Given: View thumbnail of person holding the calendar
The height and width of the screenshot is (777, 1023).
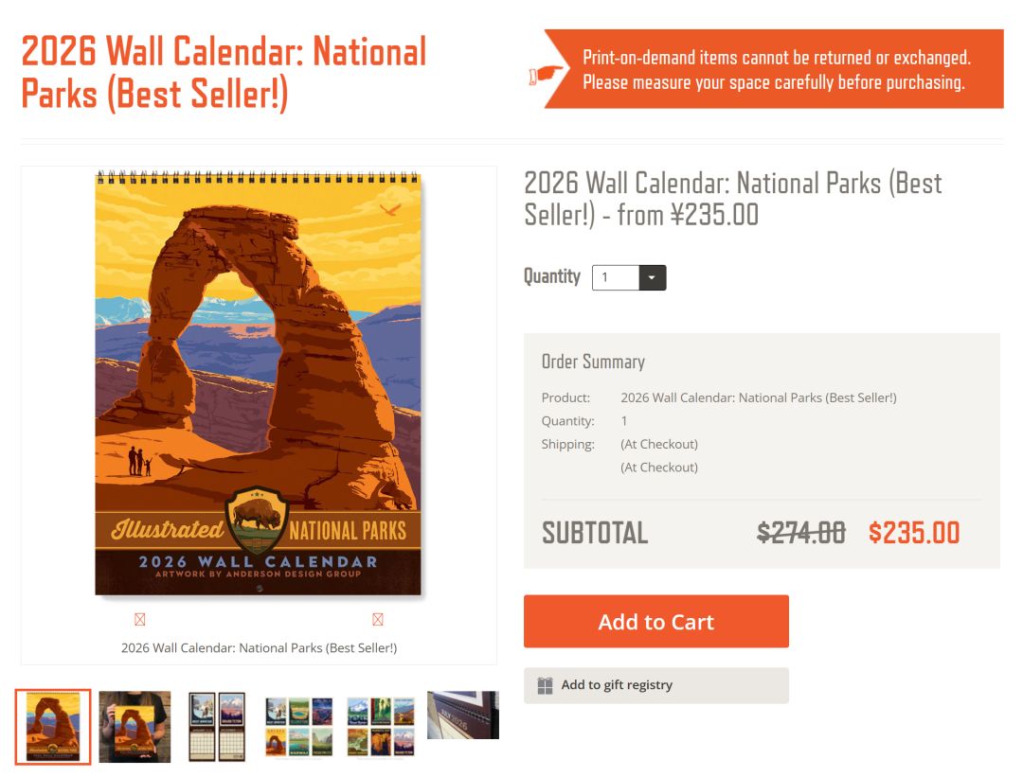Looking at the screenshot, I should pyautogui.click(x=135, y=727).
